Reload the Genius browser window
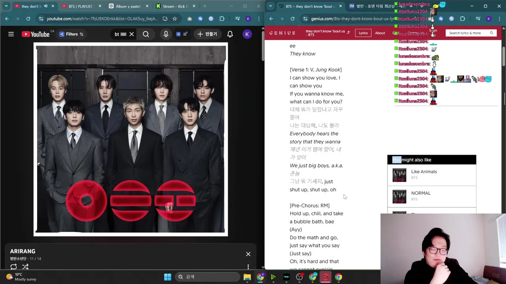 pos(292,19)
